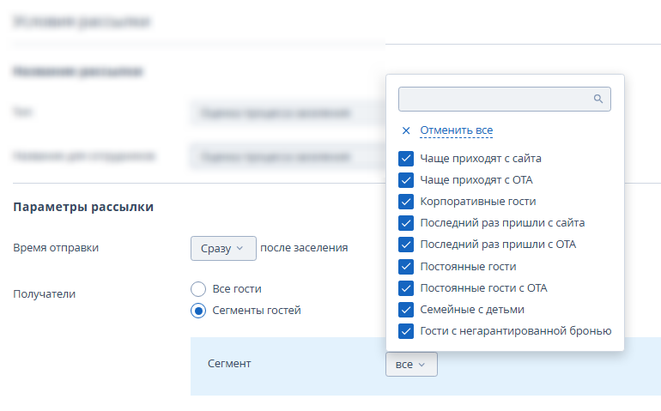Uncheck Постоянные гости с ОТА
The image size is (661, 411).
[406, 287]
